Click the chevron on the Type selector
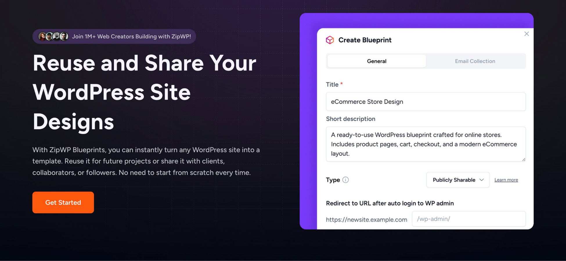 tap(482, 180)
